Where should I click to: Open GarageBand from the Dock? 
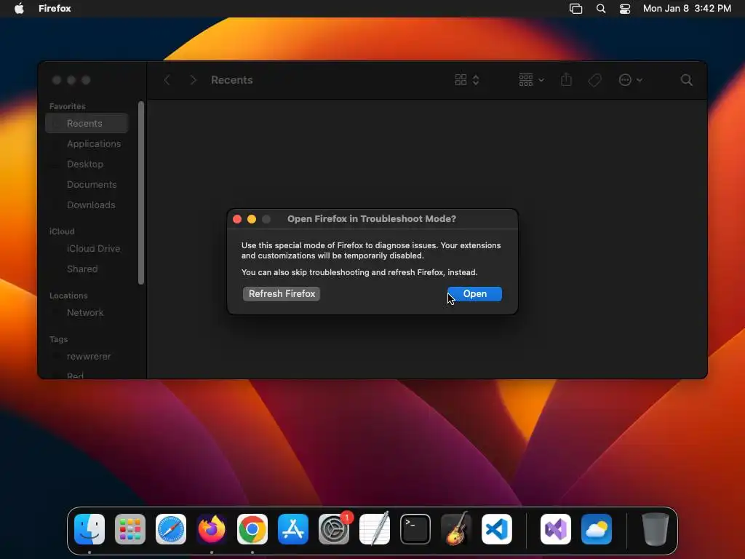point(456,529)
